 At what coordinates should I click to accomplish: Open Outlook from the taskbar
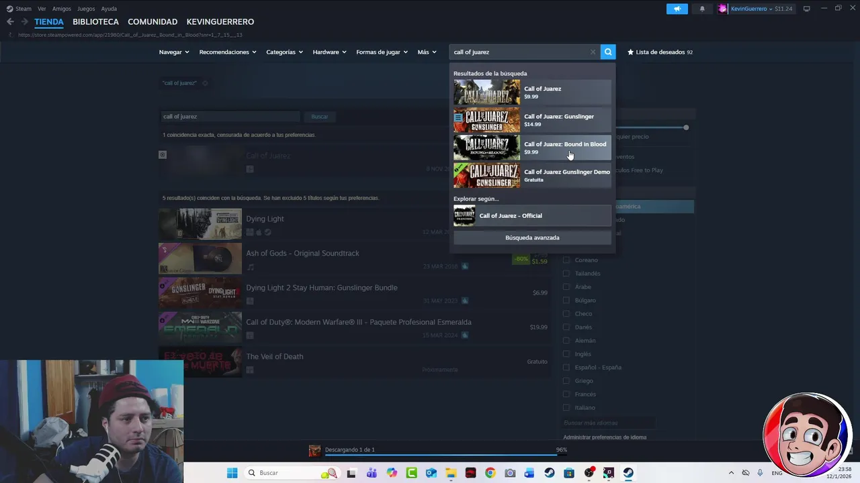coord(431,473)
